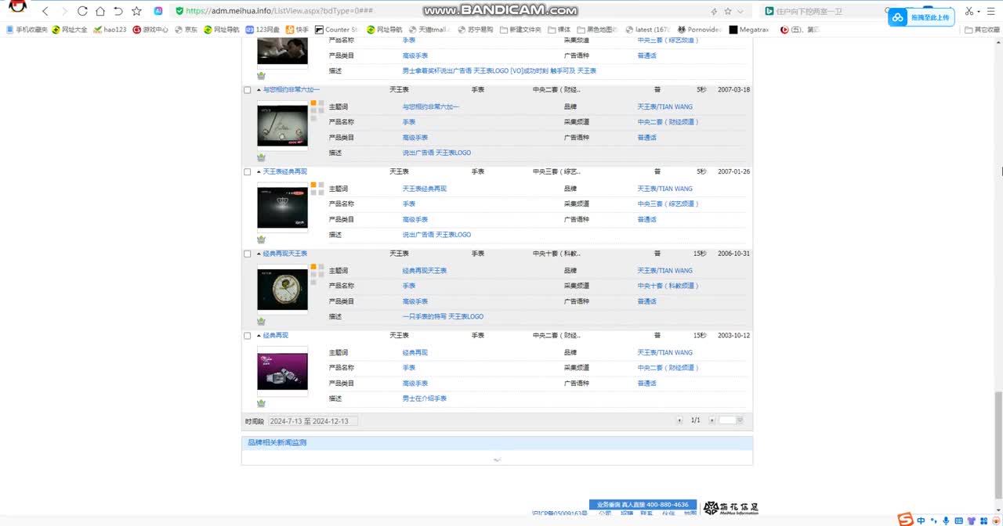This screenshot has width=1003, height=526.
Task: Go to the next page arrow in pagination
Action: click(712, 420)
